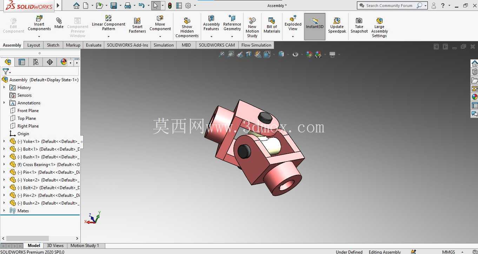Click Show Hidden Components

click(x=187, y=27)
